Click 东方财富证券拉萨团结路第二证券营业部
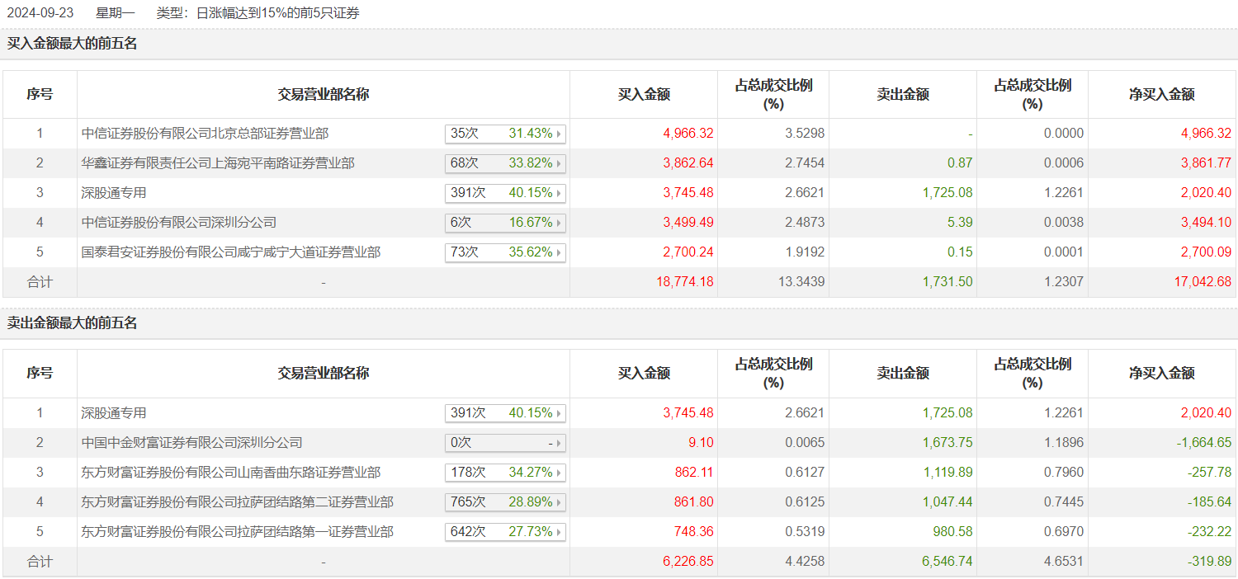 (x=238, y=502)
